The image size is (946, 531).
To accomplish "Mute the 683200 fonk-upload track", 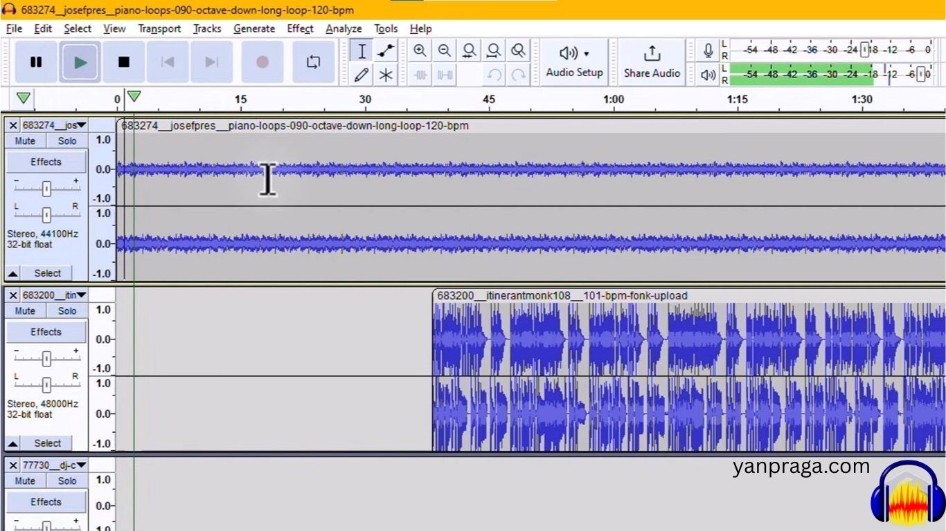I will coord(25,311).
